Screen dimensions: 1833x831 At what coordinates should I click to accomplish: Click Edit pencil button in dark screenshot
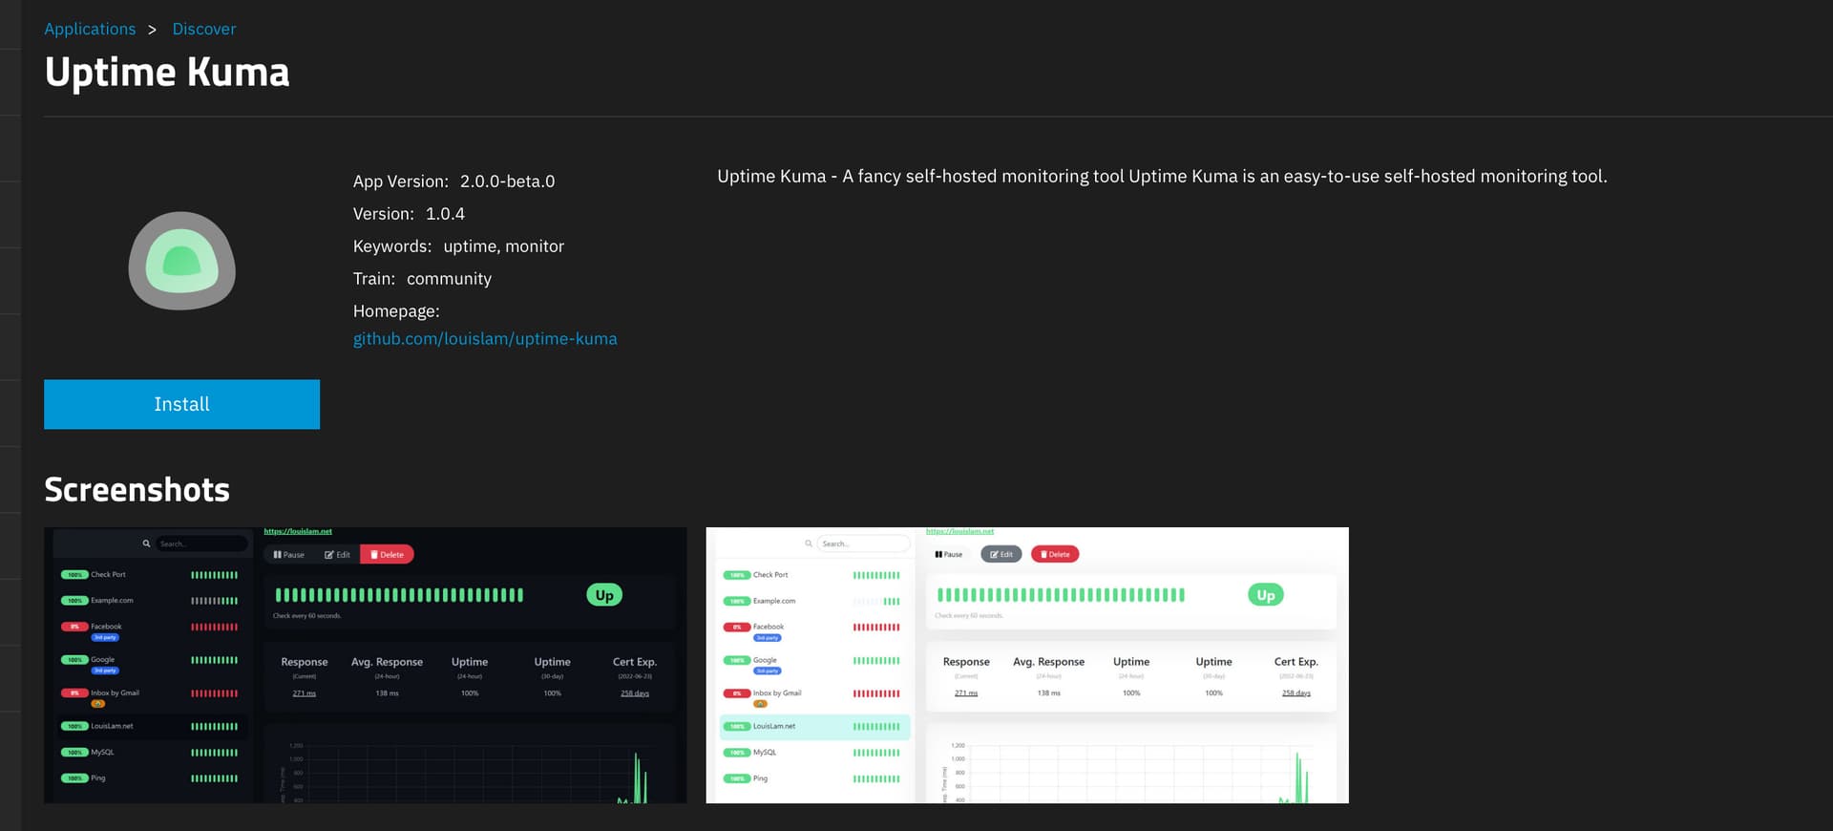[337, 555]
